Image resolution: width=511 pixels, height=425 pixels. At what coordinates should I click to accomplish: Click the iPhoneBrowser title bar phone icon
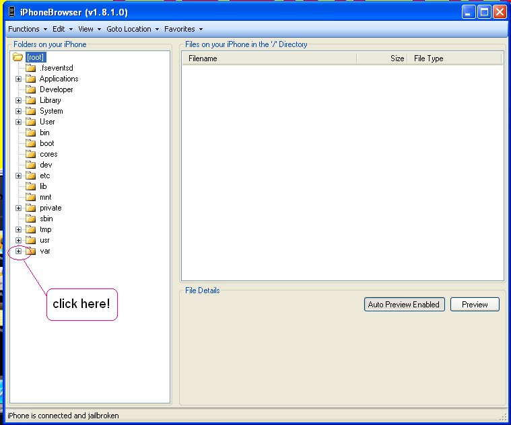click(11, 12)
